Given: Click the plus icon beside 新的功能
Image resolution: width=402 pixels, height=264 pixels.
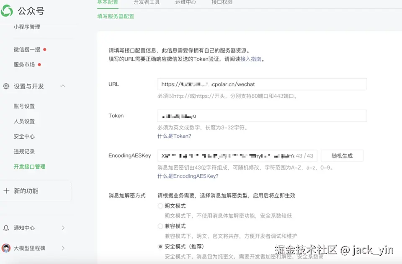Looking at the screenshot, I should pos(6,191).
